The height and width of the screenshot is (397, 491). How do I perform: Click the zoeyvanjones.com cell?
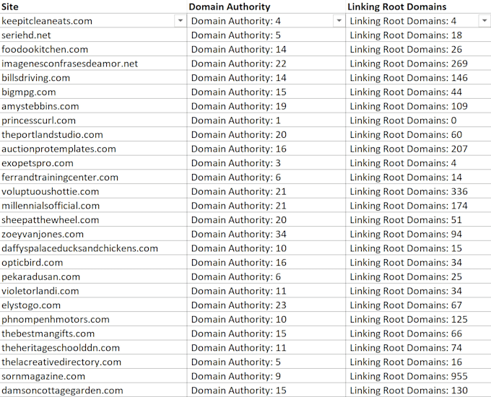pos(93,234)
